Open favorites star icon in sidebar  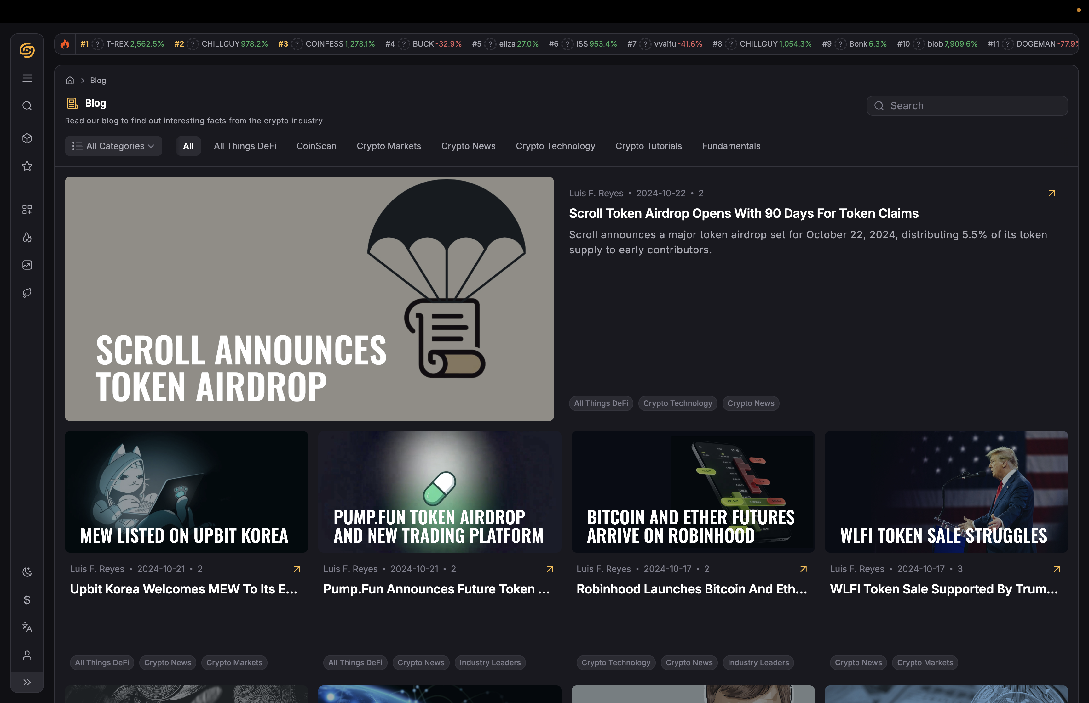27,166
